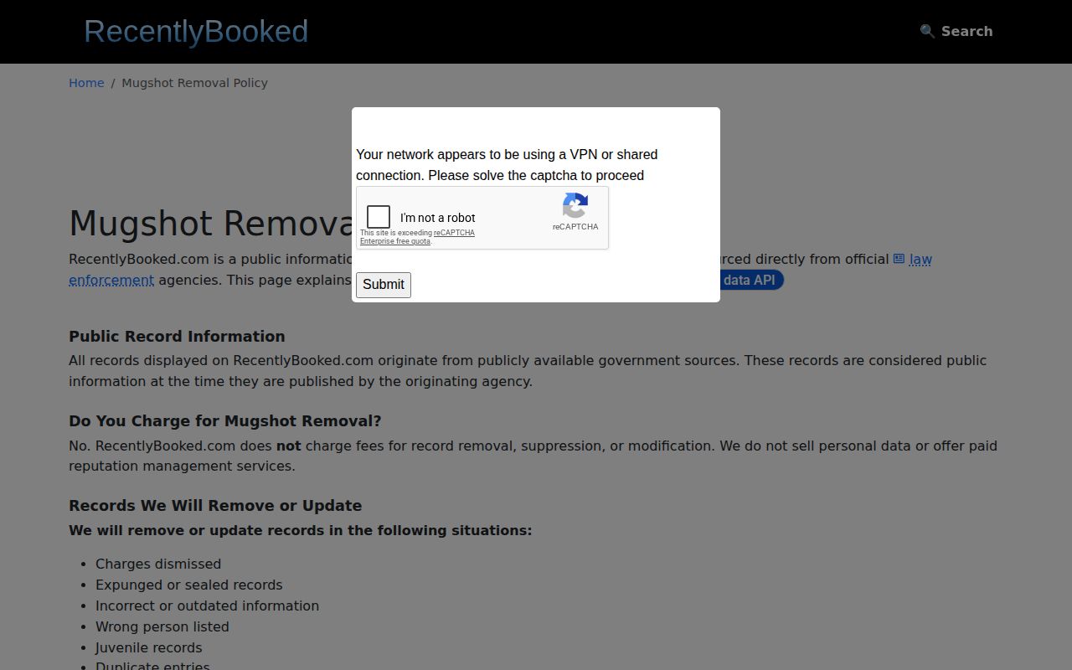Click the Records We Will Remove or Update heading
This screenshot has width=1072, height=670.
coord(215,505)
